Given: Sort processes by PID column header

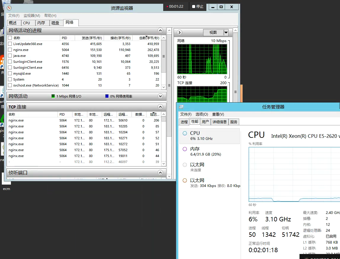Looking at the screenshot, I should (67, 38).
